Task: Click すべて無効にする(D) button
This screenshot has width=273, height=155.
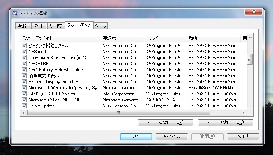Action: [x=225, y=123]
